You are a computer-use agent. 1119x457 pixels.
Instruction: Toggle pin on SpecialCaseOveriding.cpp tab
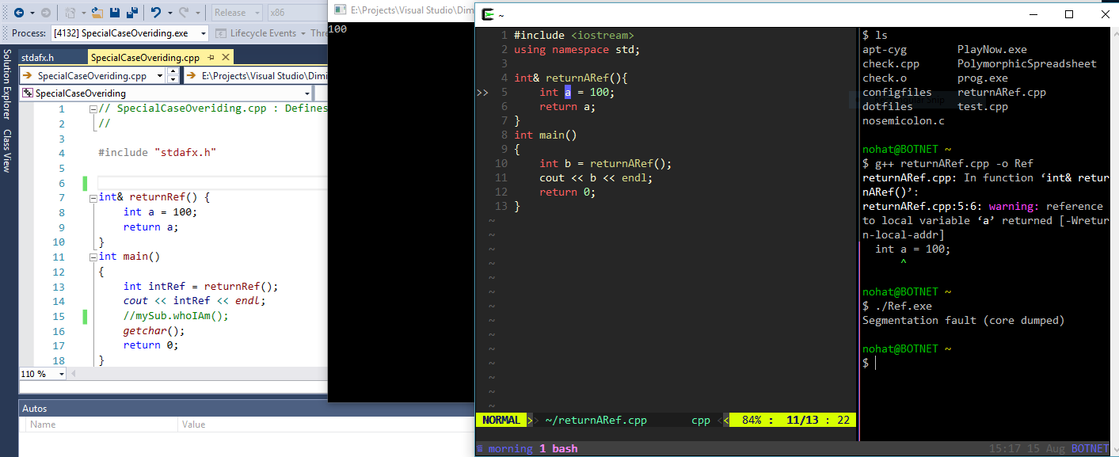(x=211, y=58)
